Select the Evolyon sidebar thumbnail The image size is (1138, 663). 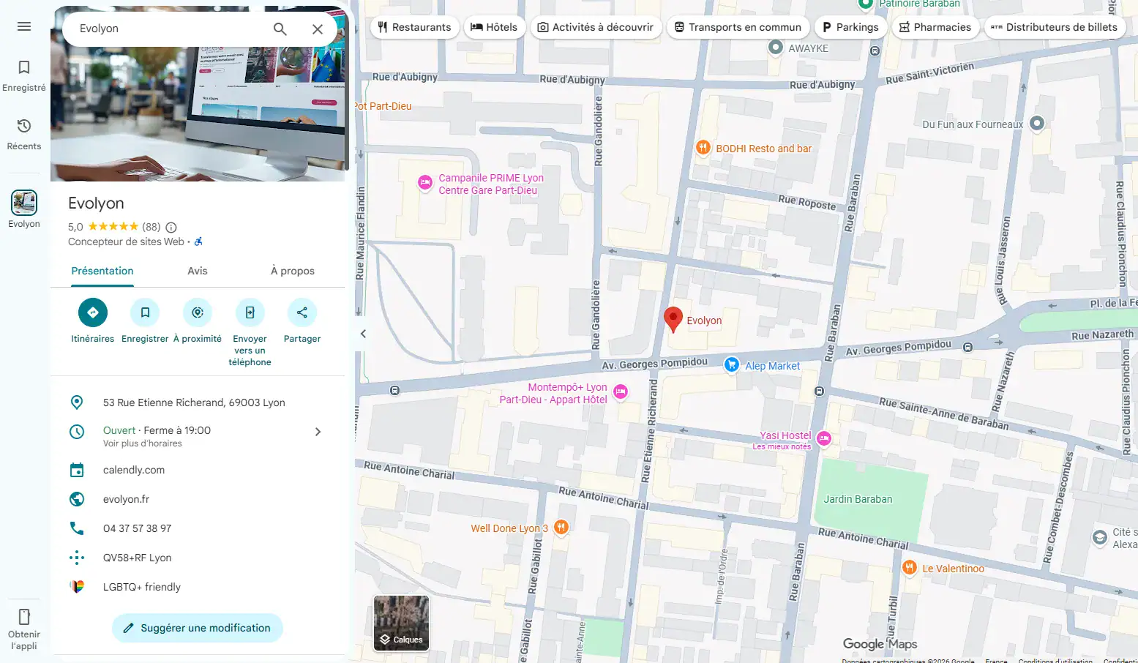coord(24,203)
